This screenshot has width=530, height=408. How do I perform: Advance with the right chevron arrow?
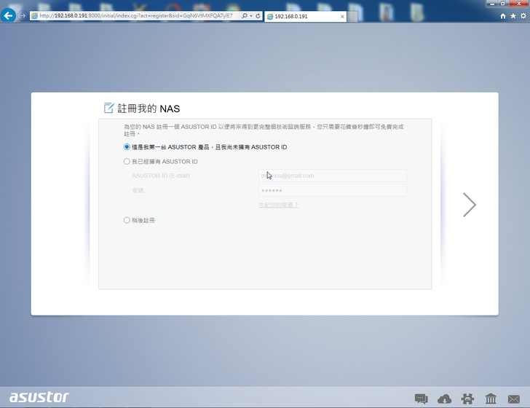470,205
